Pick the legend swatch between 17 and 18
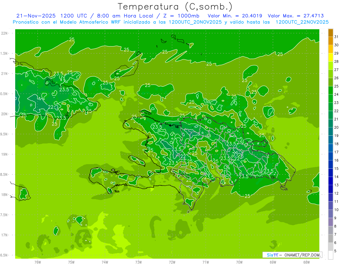344x266 pixels. (x=331, y=148)
